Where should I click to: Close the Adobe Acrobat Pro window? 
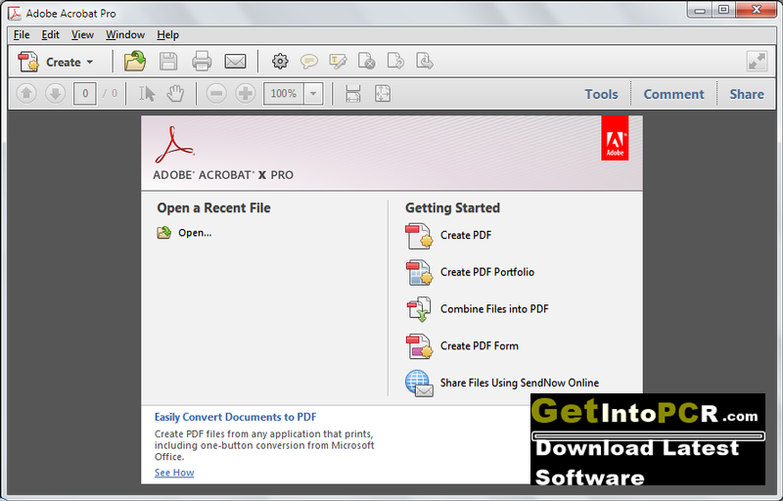[x=757, y=10]
